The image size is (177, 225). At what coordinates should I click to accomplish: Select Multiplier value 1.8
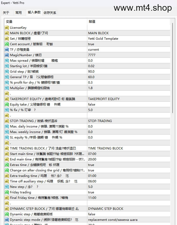pyautogui.click(x=128, y=88)
